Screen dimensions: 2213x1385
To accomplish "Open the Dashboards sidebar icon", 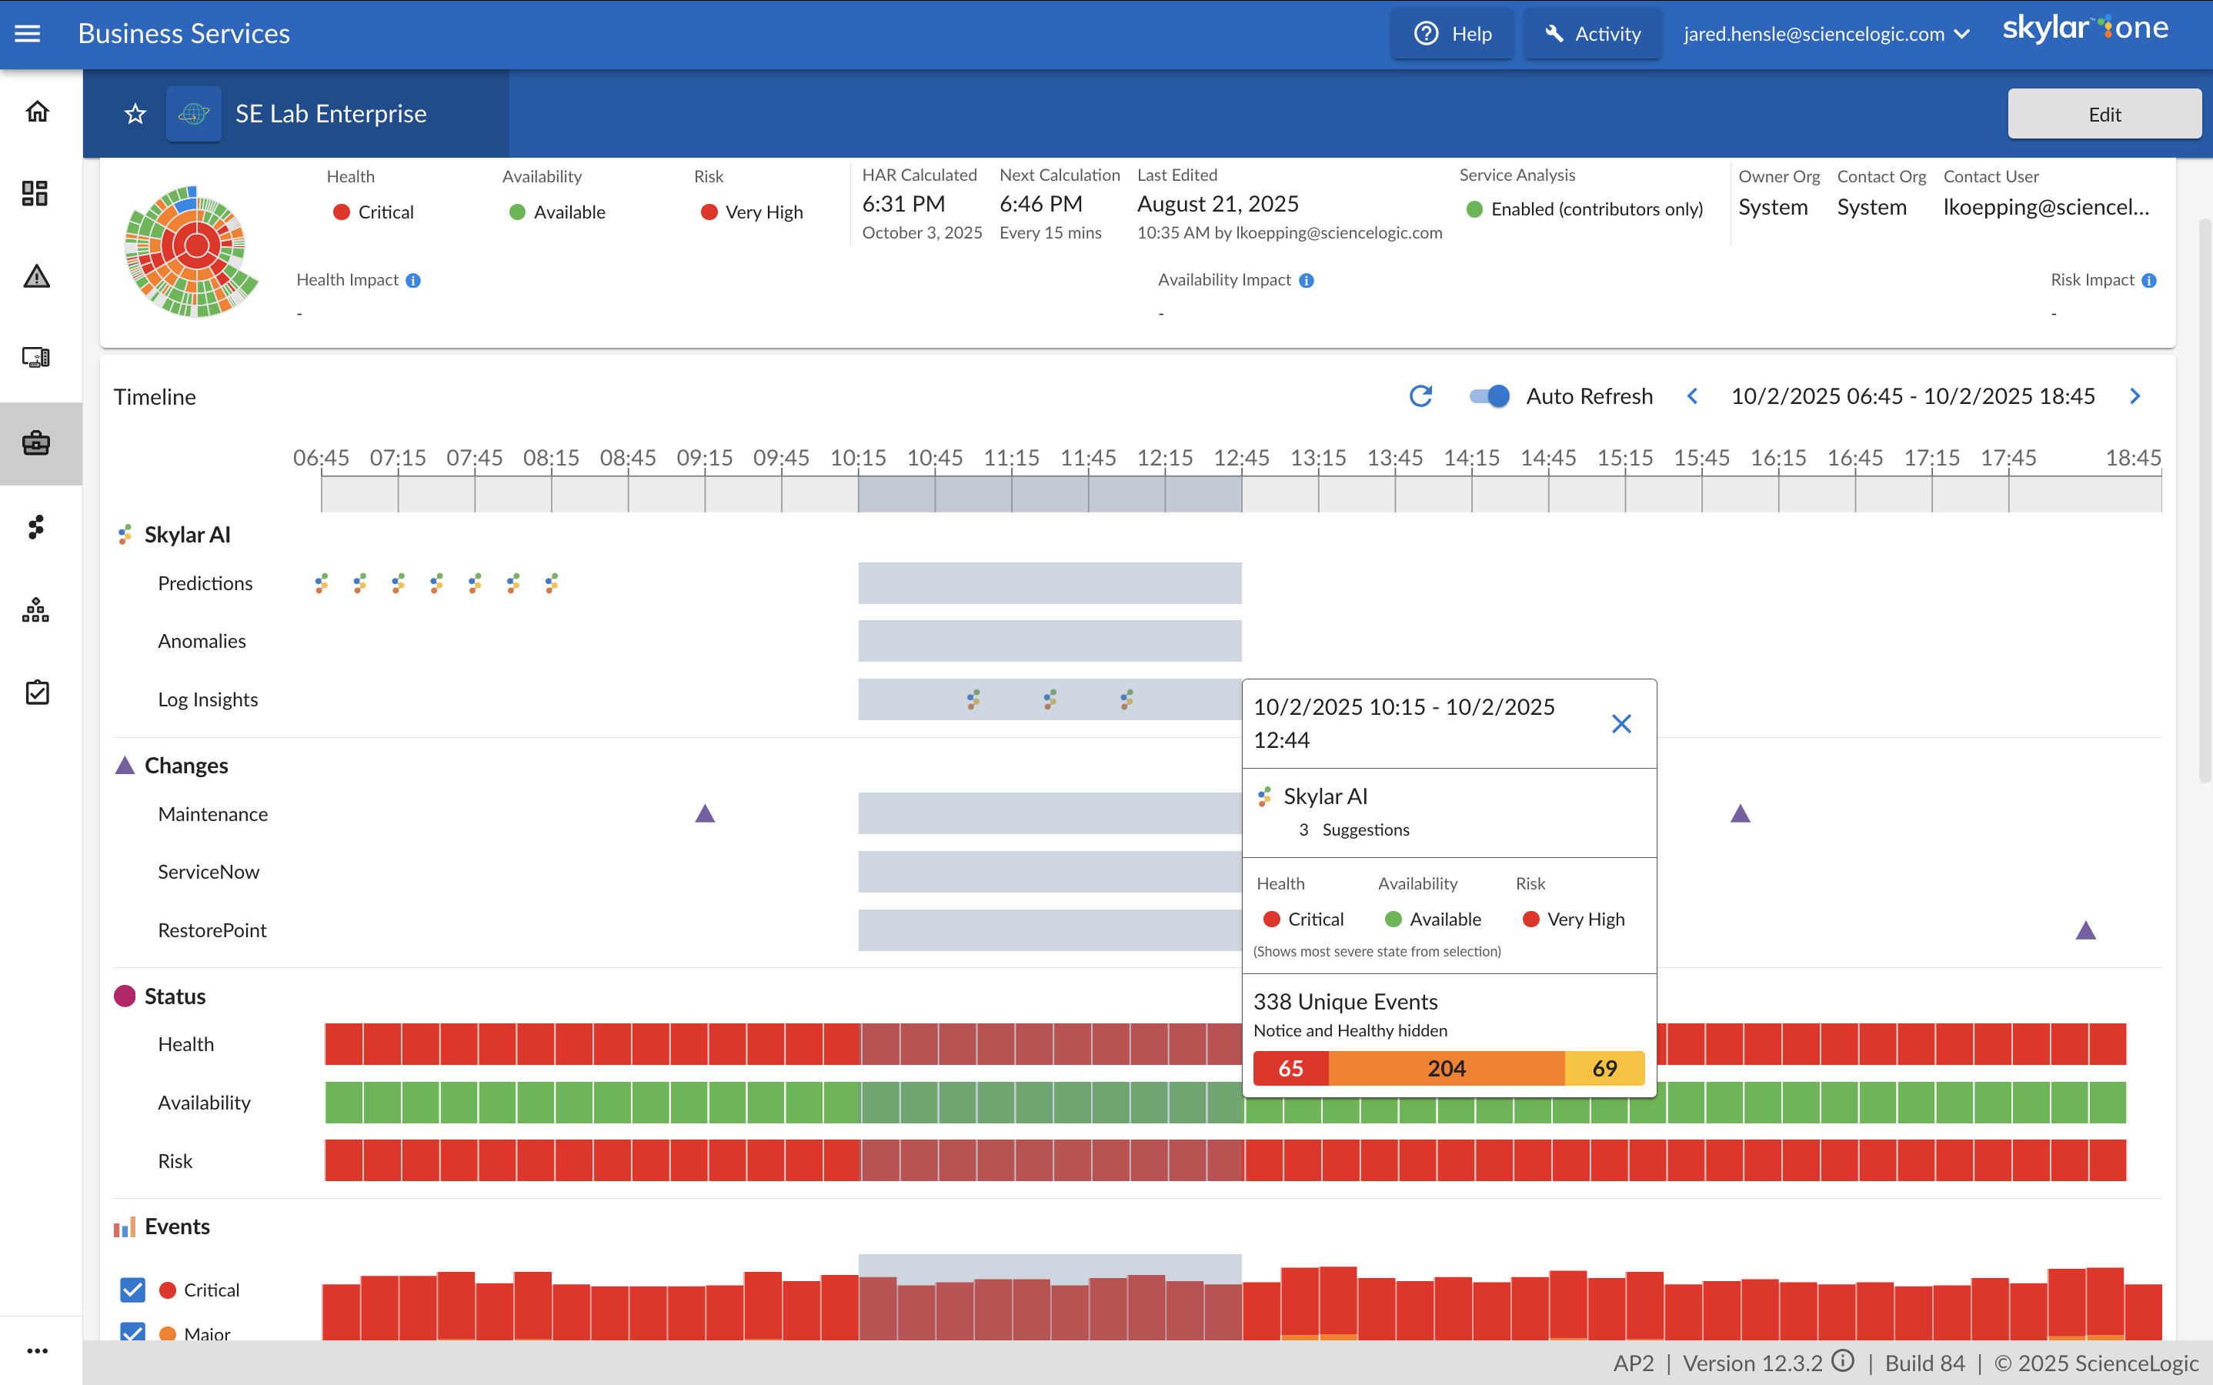I will (35, 193).
